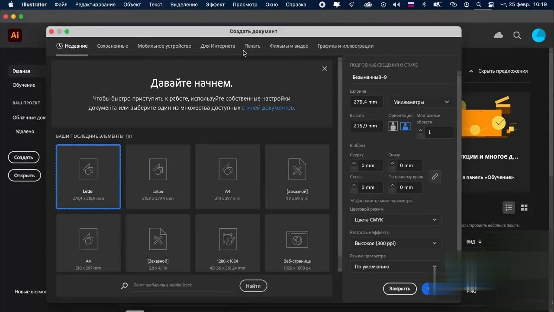Open the Эффект menu
Screen dimensions: 554x312
click(215, 5)
